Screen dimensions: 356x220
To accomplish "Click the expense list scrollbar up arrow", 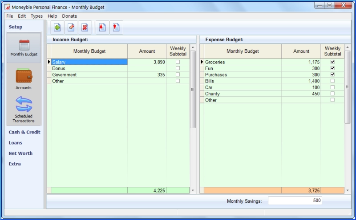I will click(x=348, y=47).
